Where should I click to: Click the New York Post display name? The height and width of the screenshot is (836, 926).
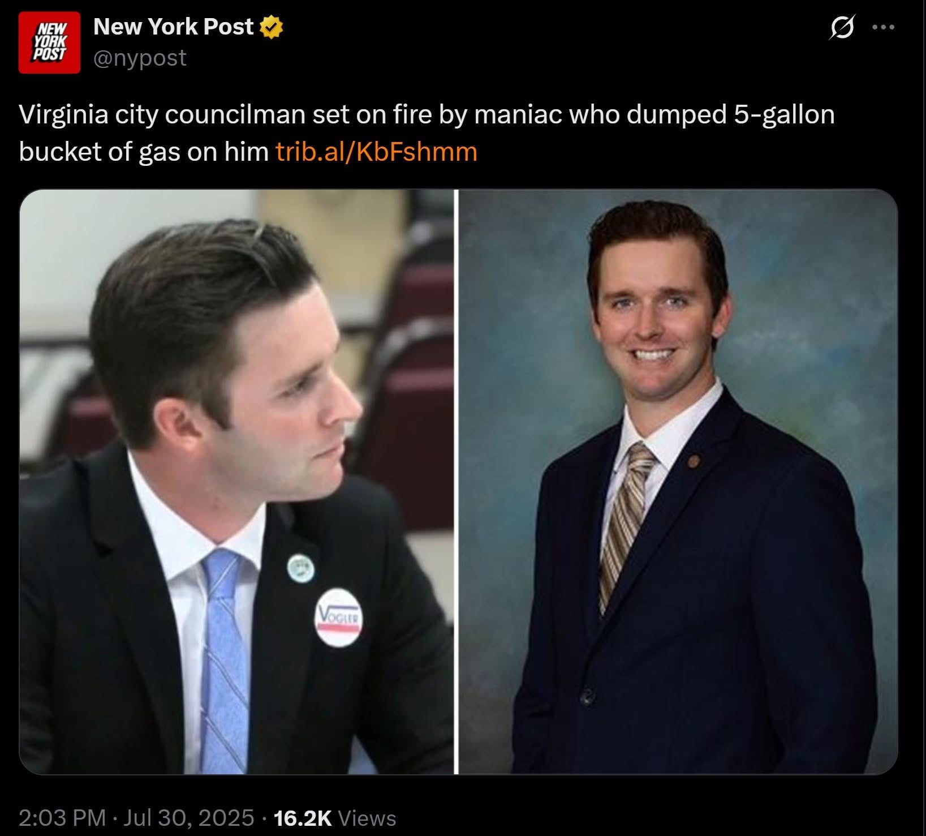pyautogui.click(x=173, y=27)
